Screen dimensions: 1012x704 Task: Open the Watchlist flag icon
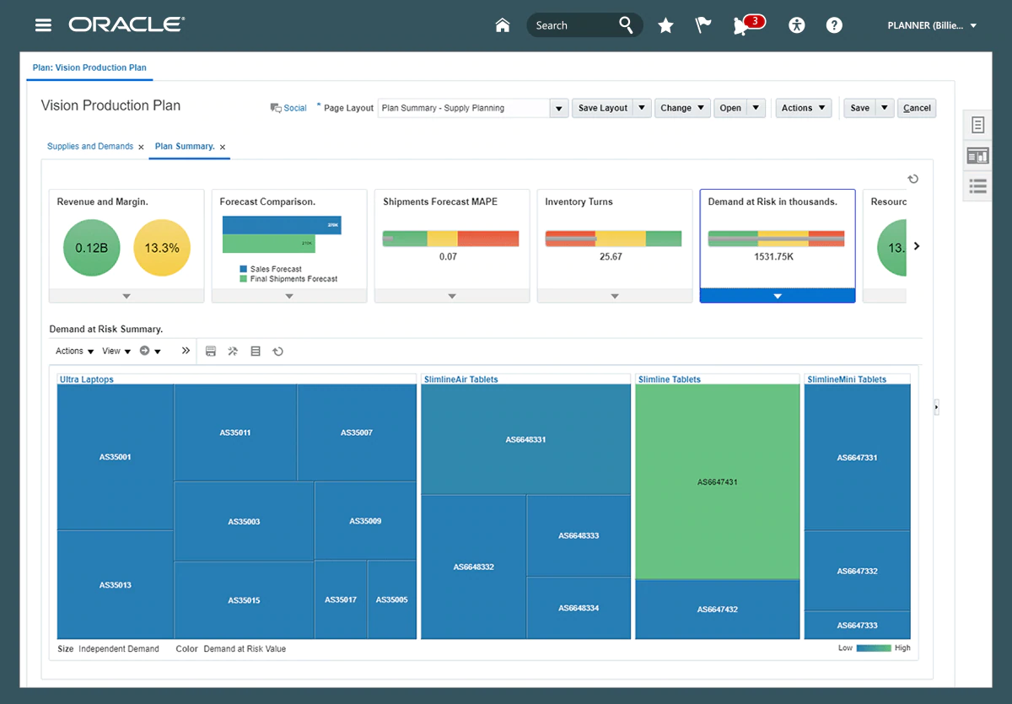tap(702, 25)
